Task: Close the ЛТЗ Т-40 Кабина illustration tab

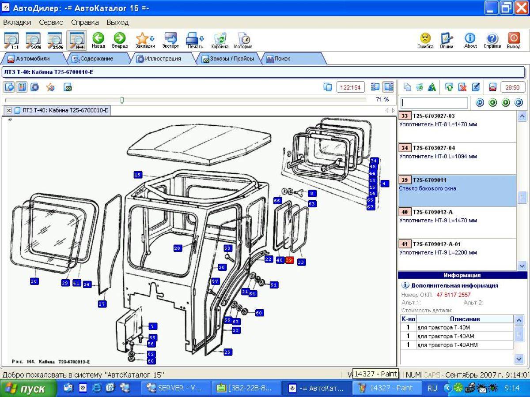Action: pyautogui.click(x=9, y=110)
